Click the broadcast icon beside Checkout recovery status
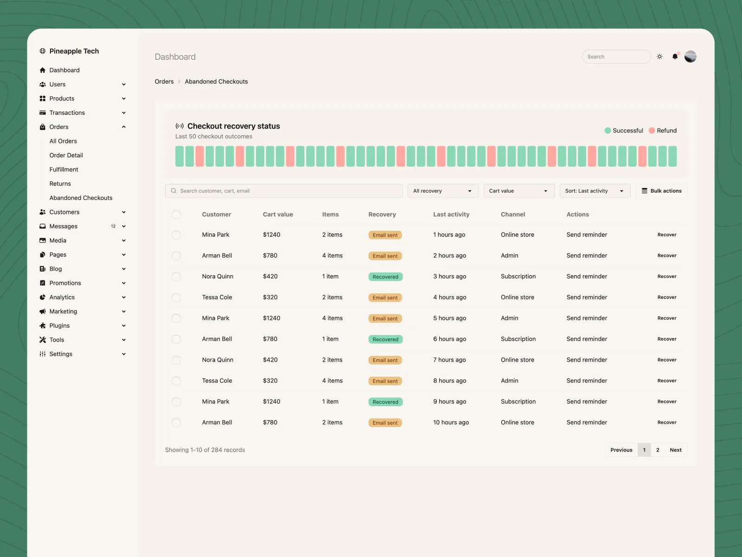 (179, 126)
